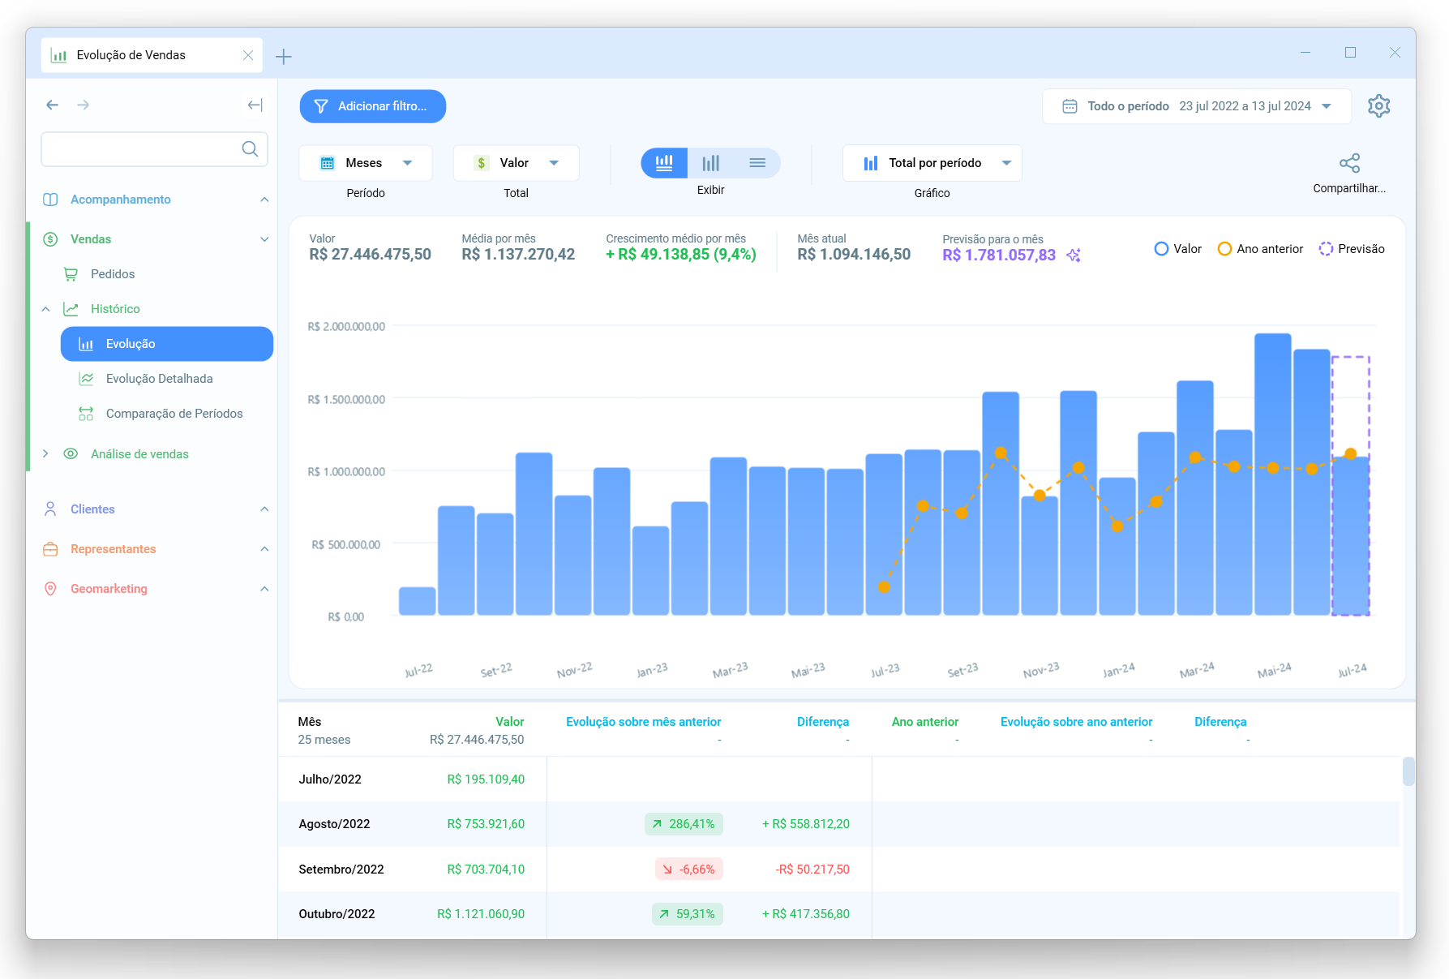Expand Análise de vendas caret
The image size is (1449, 979).
coord(46,454)
